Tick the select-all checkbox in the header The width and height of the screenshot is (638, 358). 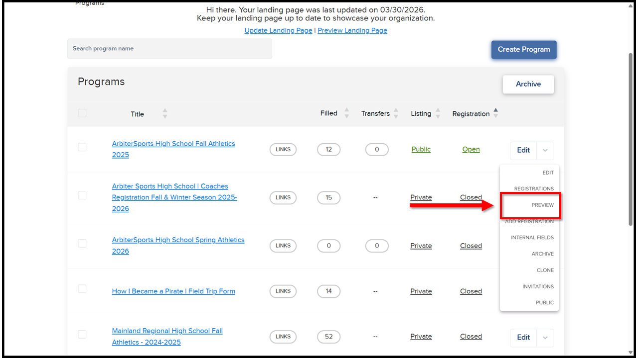82,113
